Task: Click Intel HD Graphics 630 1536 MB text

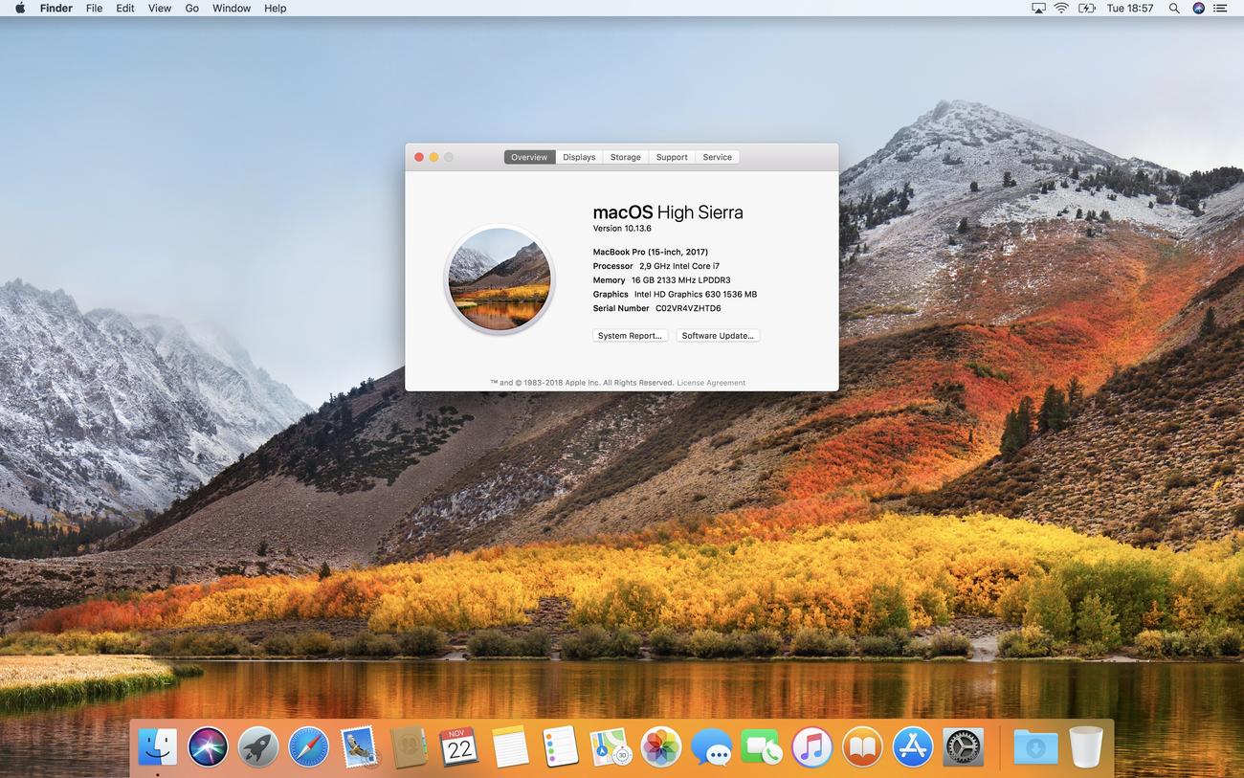Action: pos(696,294)
